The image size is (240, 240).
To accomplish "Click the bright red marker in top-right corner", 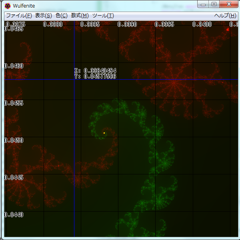I will click(228, 29).
